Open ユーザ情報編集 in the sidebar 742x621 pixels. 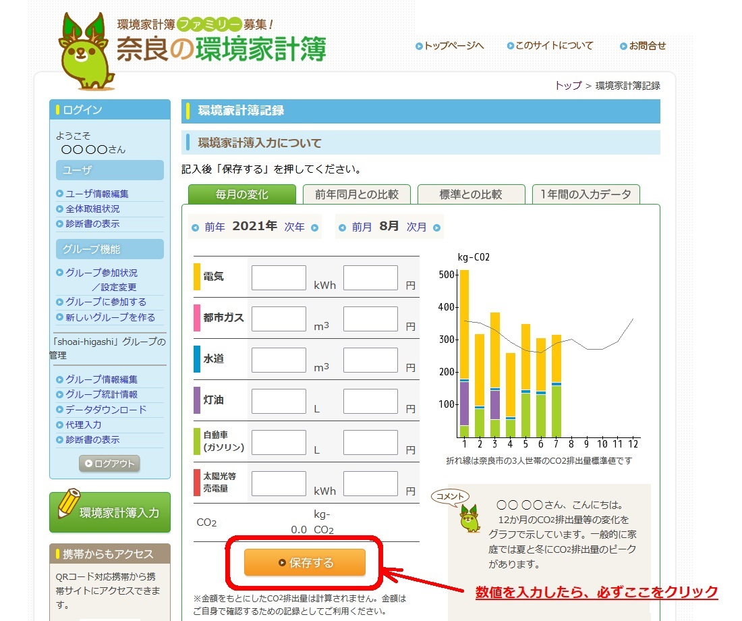coord(96,194)
